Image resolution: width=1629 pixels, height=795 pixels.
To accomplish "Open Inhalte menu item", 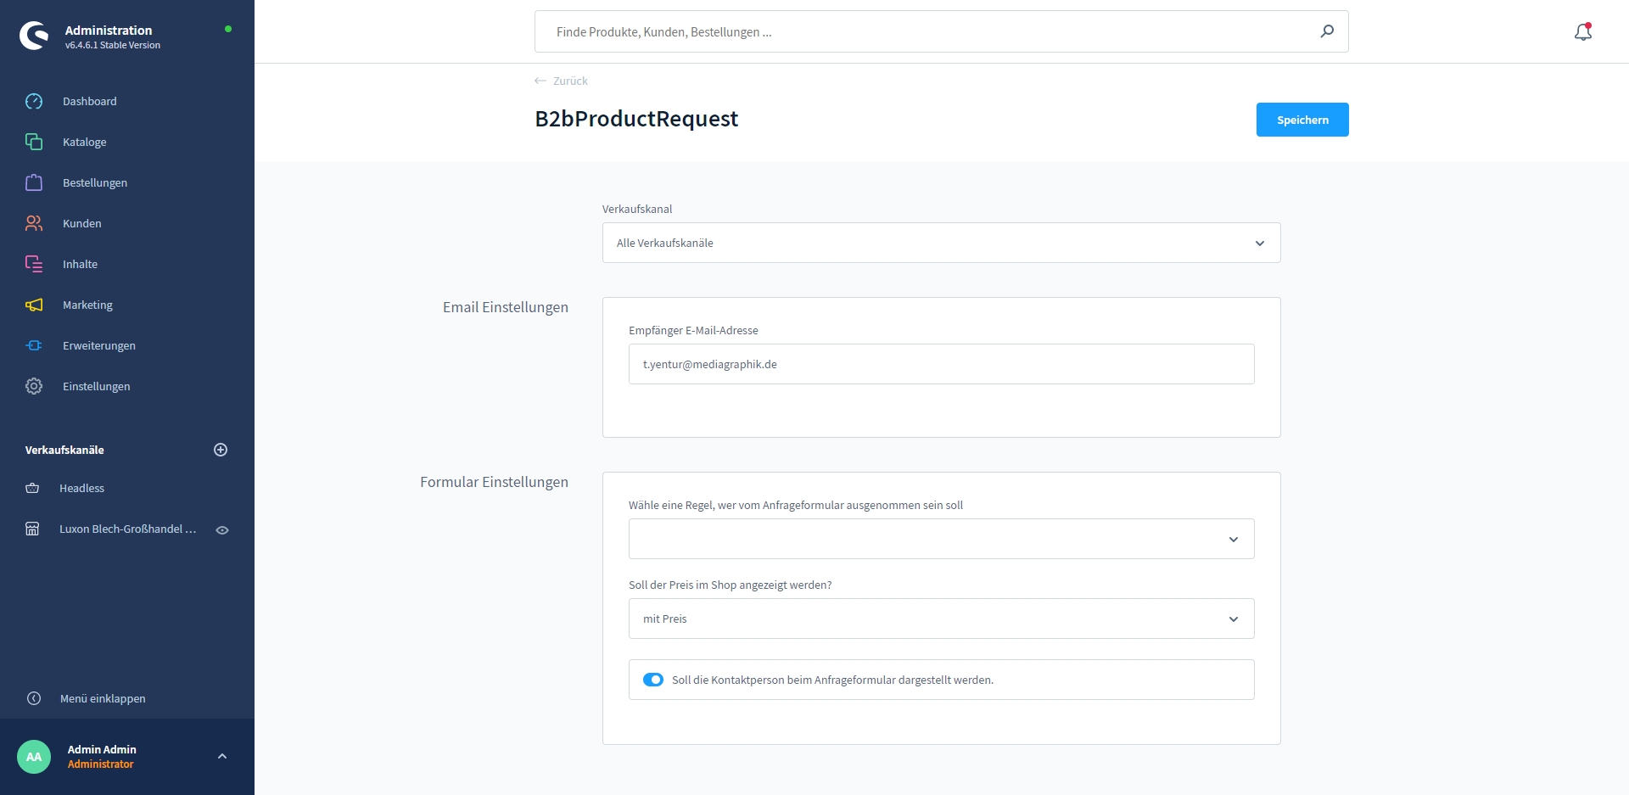I will tap(80, 265).
